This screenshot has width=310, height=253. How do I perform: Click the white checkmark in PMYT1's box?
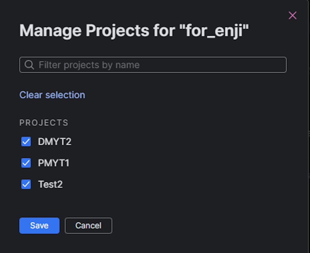coord(26,163)
